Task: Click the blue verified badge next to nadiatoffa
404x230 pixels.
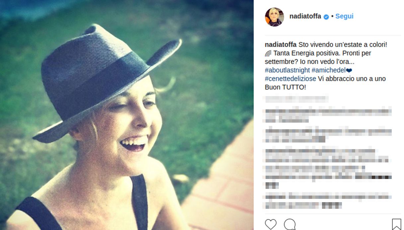Action: coord(326,17)
